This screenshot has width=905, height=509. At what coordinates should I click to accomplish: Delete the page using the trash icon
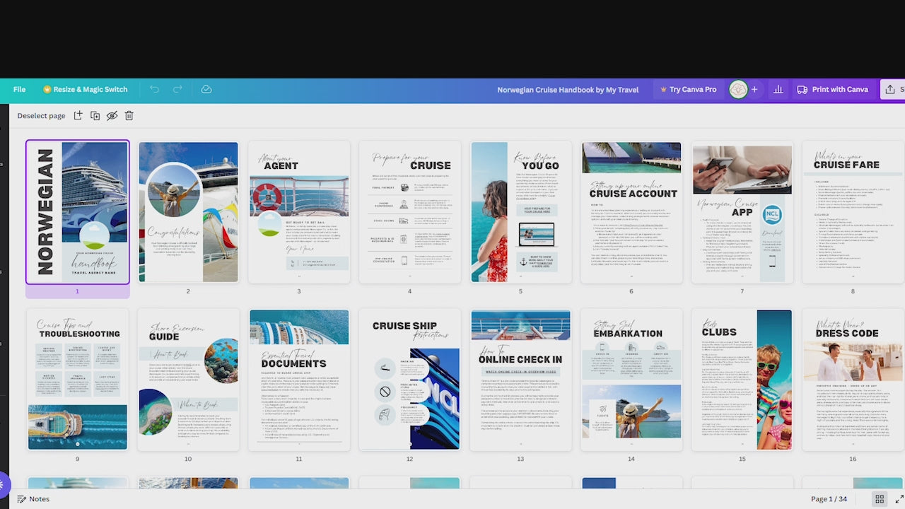(x=129, y=115)
